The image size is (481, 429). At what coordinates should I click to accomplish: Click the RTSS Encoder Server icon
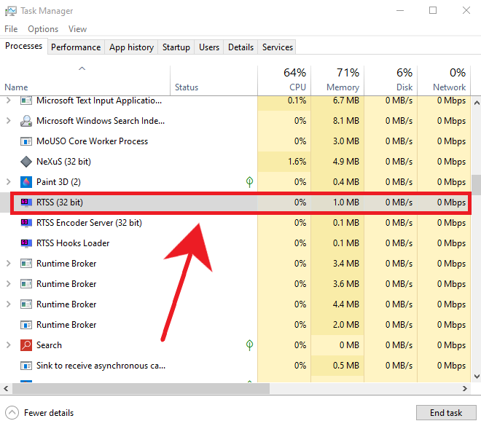pyautogui.click(x=26, y=223)
